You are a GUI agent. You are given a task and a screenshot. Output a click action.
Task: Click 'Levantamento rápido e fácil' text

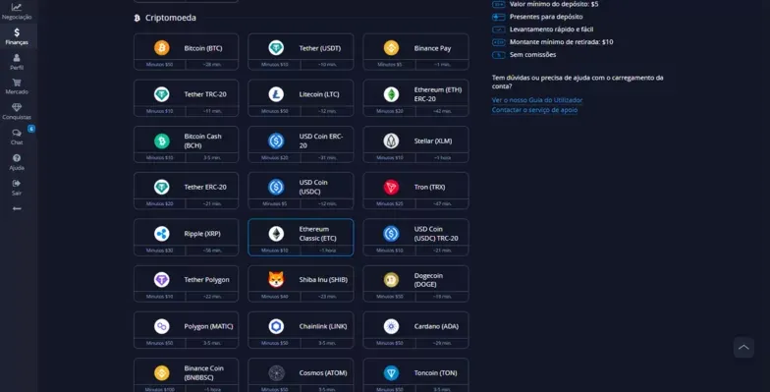pos(552,29)
